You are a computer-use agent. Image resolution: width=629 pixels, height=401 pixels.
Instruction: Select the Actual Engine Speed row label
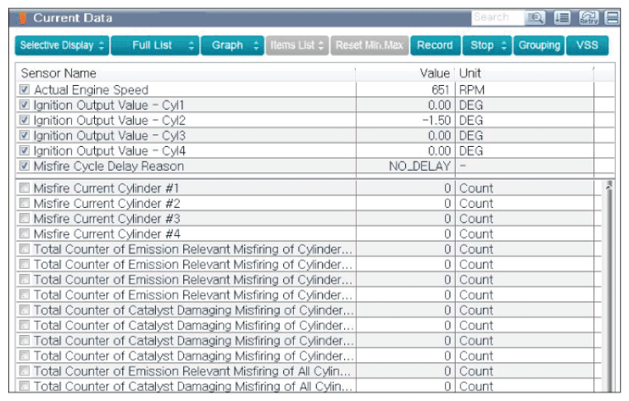coord(91,90)
